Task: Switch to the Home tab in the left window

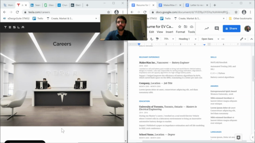Action: click(x=8, y=5)
